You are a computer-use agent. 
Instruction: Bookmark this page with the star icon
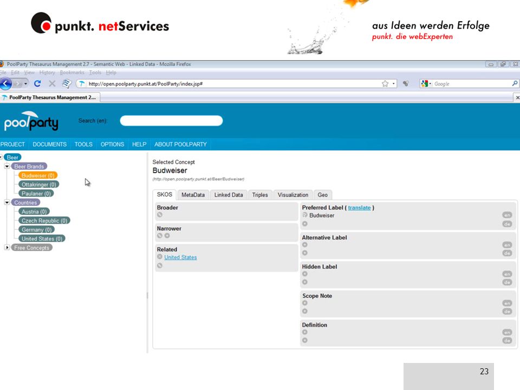(385, 84)
